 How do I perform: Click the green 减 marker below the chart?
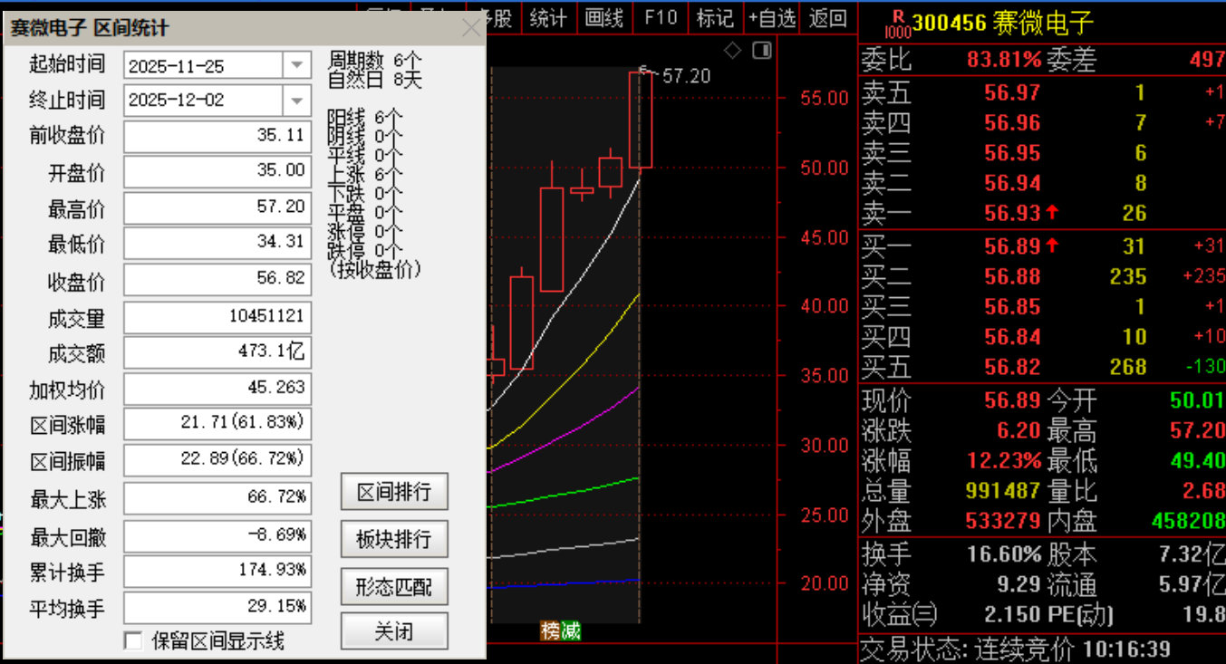[x=571, y=630]
